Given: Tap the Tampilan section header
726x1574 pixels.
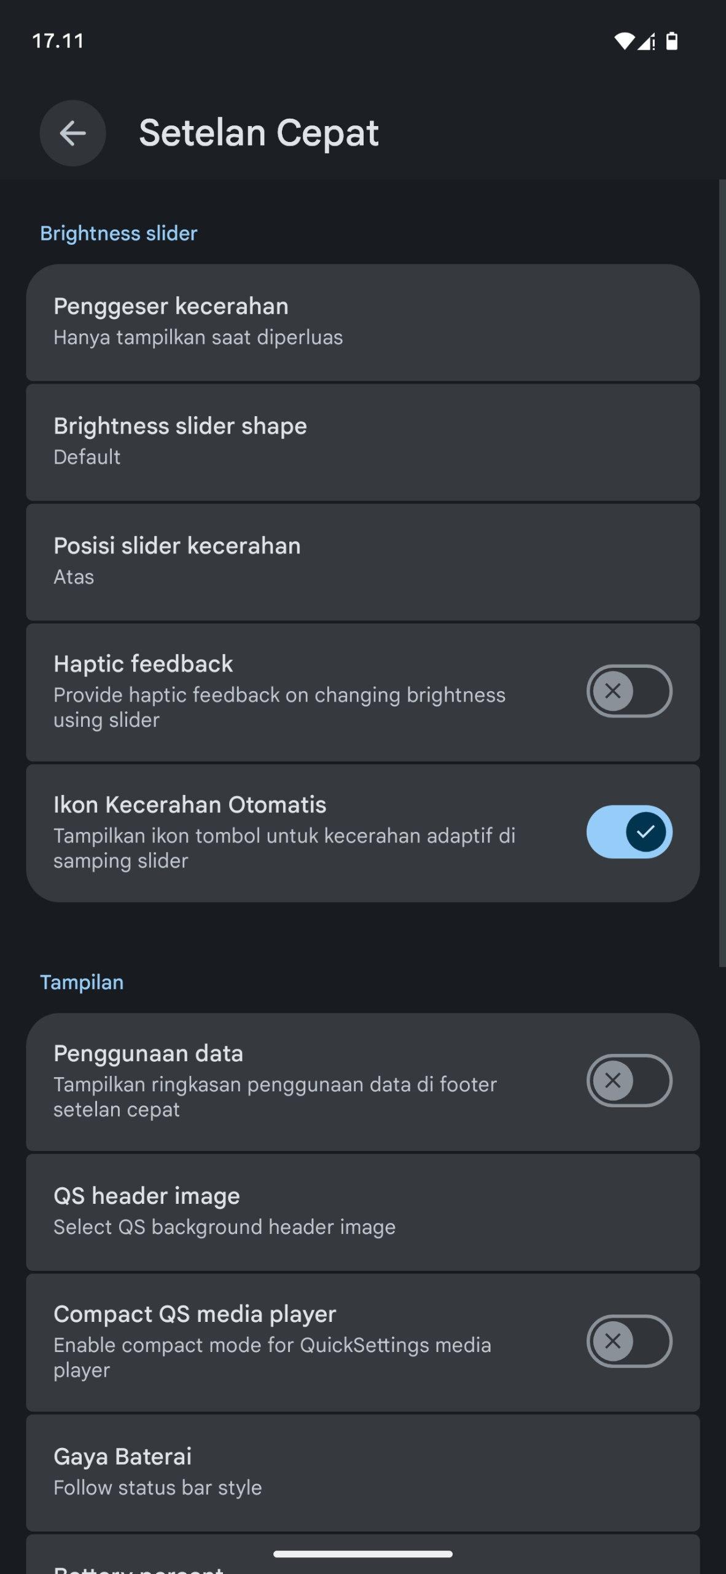Looking at the screenshot, I should (82, 983).
